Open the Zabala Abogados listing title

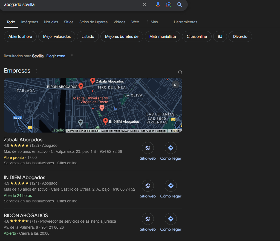click(x=23, y=139)
